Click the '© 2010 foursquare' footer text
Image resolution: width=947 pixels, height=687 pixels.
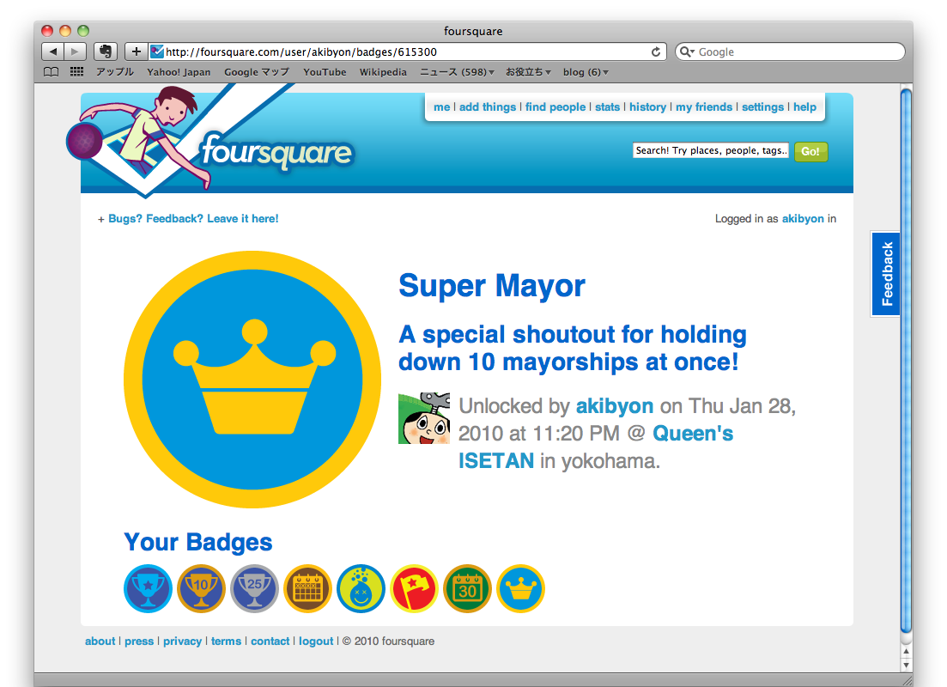[x=388, y=641]
